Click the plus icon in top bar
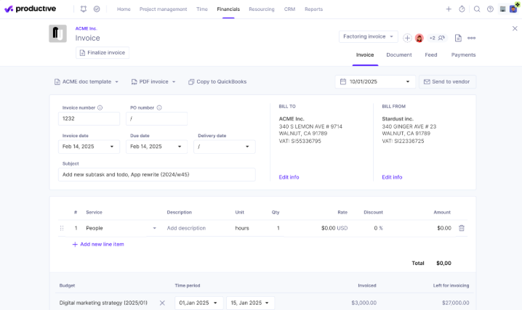This screenshot has width=522, height=310. (449, 9)
